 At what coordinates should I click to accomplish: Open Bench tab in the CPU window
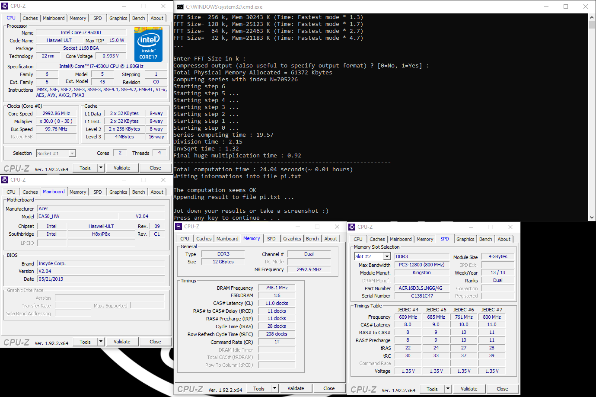(x=139, y=18)
